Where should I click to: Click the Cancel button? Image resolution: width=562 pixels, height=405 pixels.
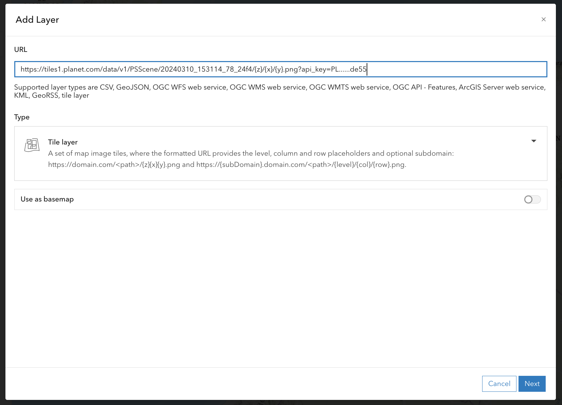pyautogui.click(x=499, y=384)
